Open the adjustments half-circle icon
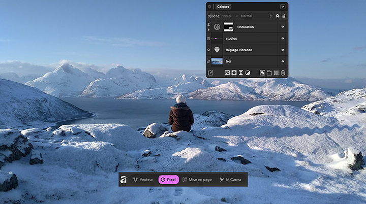366x204 pixels. click(x=248, y=73)
